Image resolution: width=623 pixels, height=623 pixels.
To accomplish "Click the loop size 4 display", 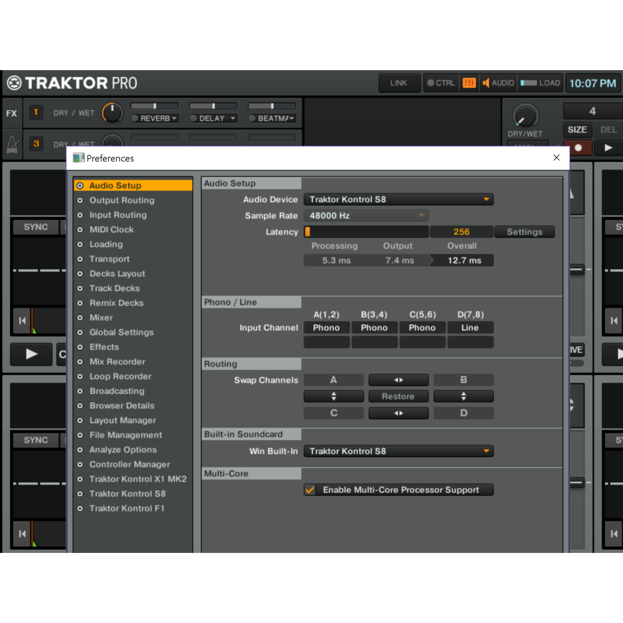I will click(593, 111).
